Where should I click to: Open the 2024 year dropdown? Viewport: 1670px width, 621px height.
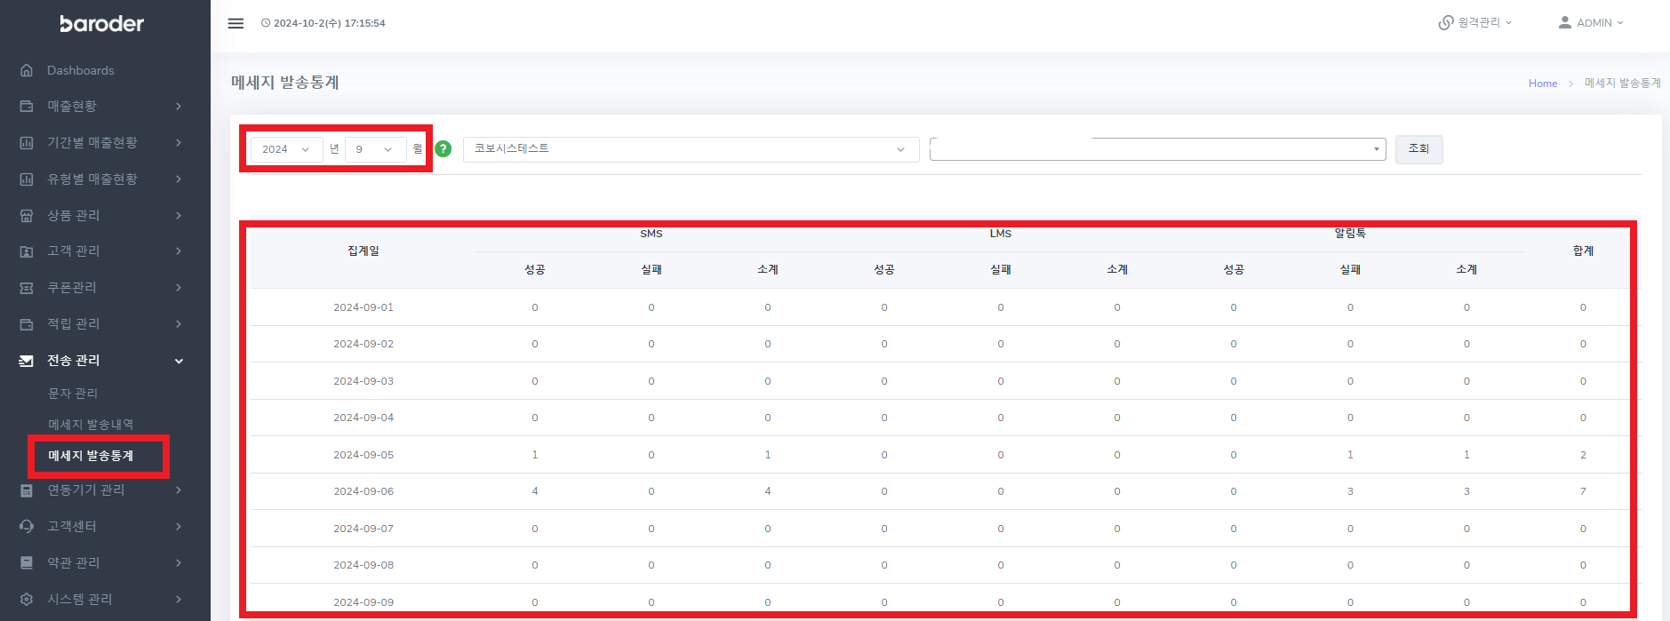286,149
